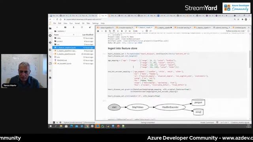Open the File menu
The height and width of the screenshot is (142, 253).
pyautogui.click(x=55, y=23)
